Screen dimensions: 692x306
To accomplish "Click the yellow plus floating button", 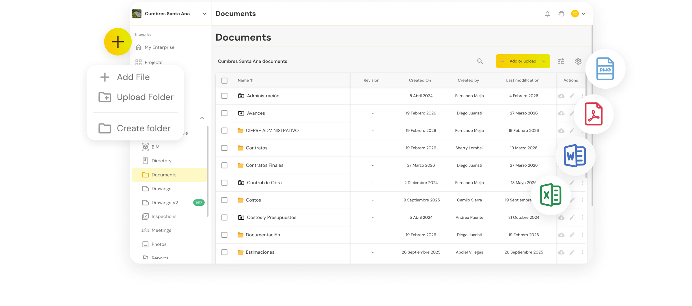I will (118, 42).
